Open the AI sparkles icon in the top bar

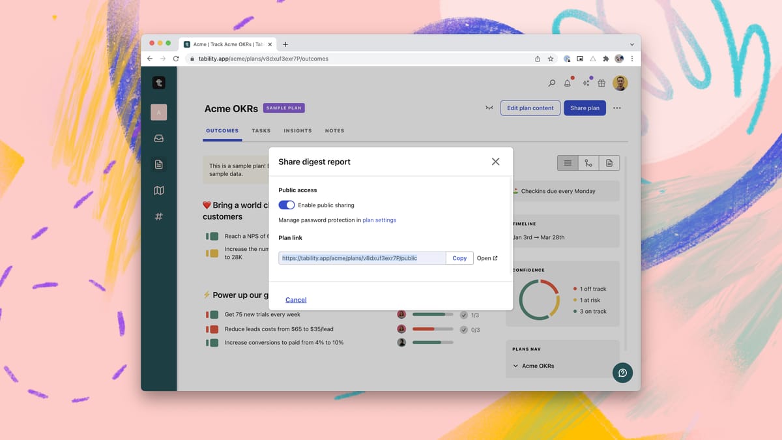tap(585, 83)
